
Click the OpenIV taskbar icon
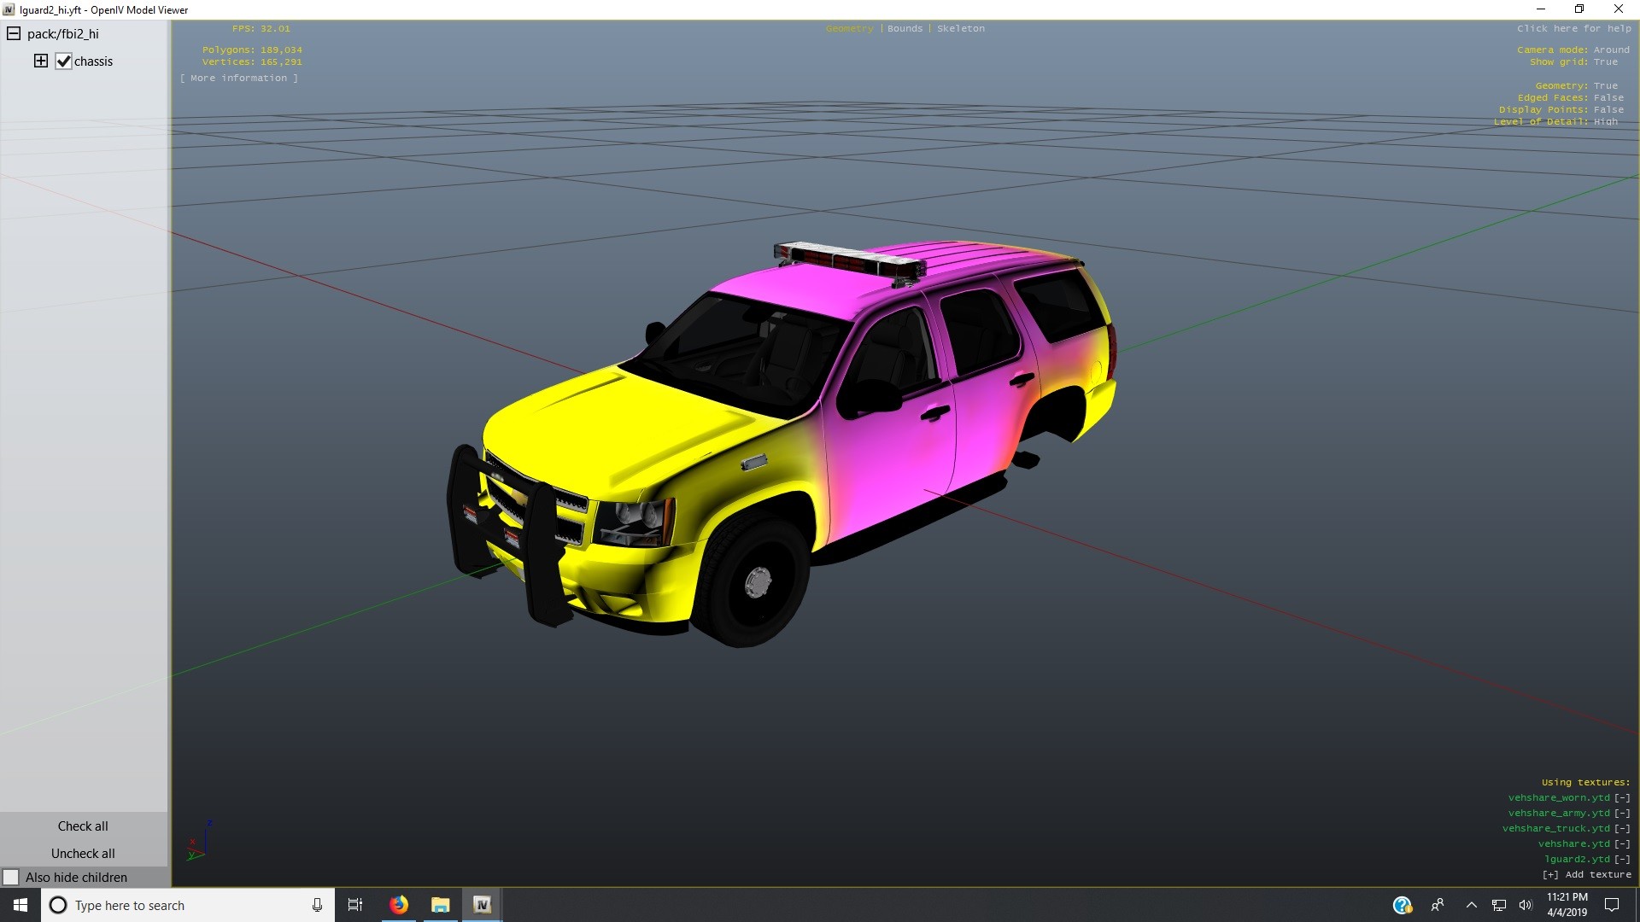click(x=482, y=905)
